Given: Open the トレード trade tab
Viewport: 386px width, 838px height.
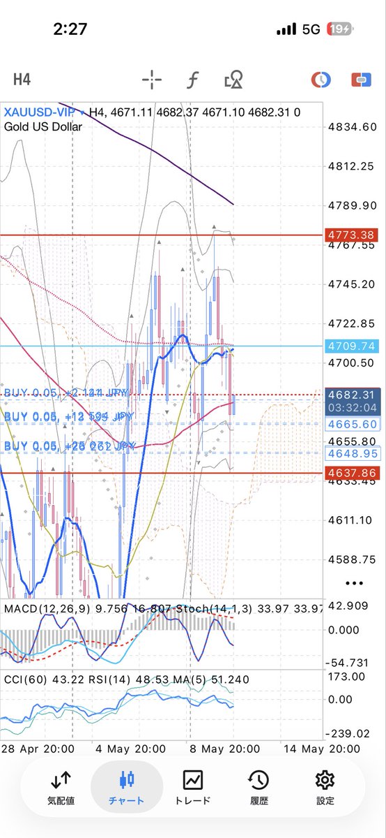Looking at the screenshot, I should (192, 788).
